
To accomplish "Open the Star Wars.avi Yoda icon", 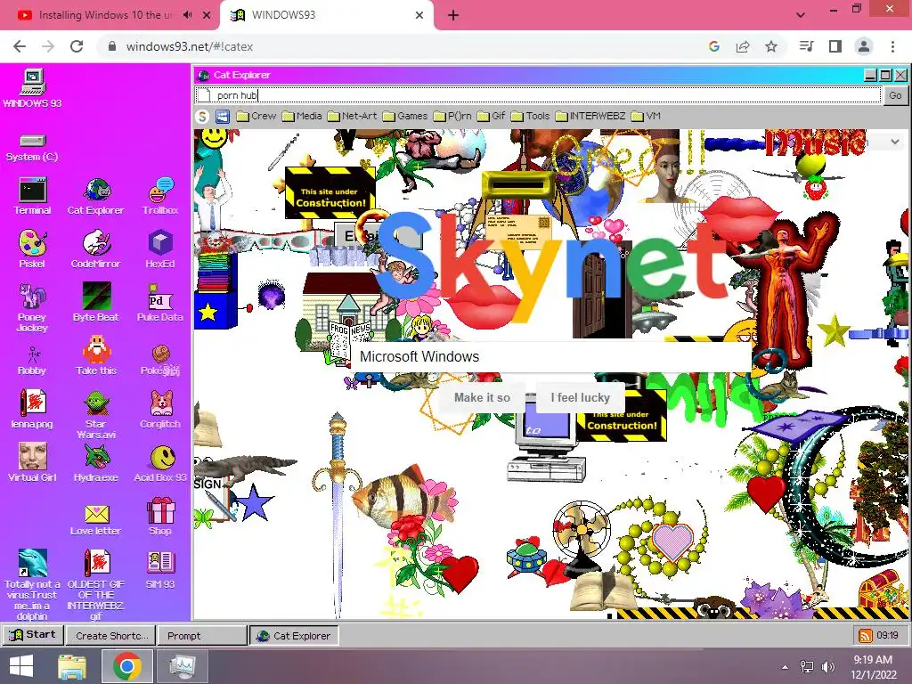I will tap(96, 414).
